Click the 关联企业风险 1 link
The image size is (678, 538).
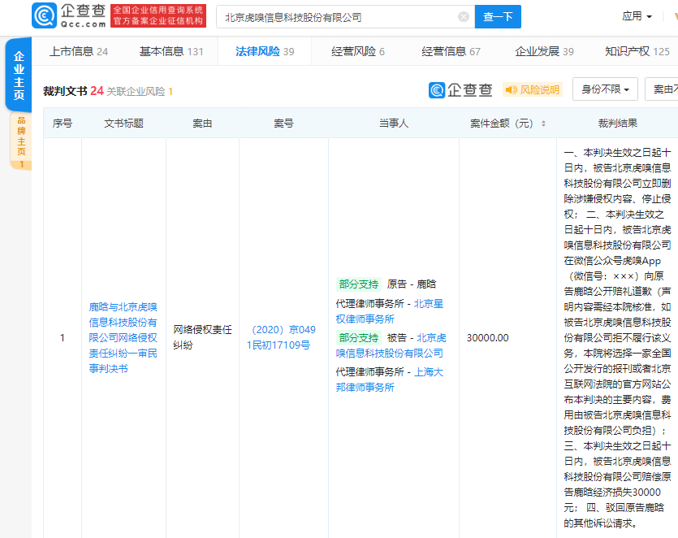(x=140, y=91)
